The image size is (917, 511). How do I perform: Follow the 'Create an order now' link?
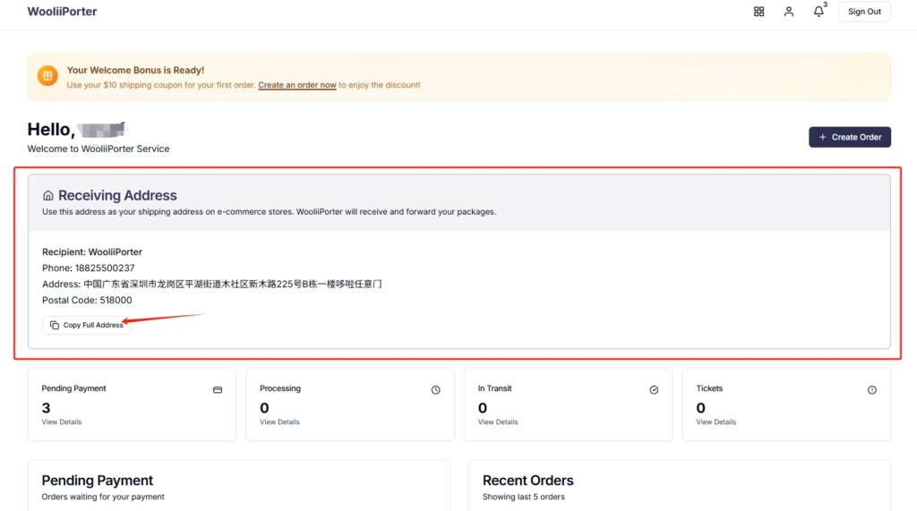297,85
